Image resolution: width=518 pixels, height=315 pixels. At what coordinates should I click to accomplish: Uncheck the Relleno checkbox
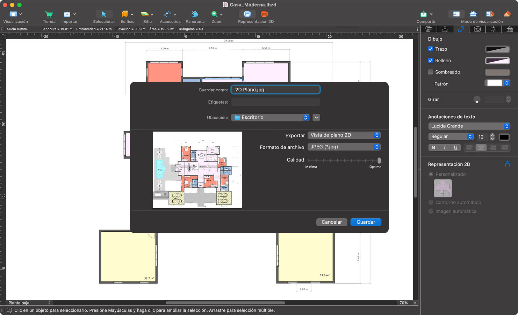pyautogui.click(x=431, y=61)
